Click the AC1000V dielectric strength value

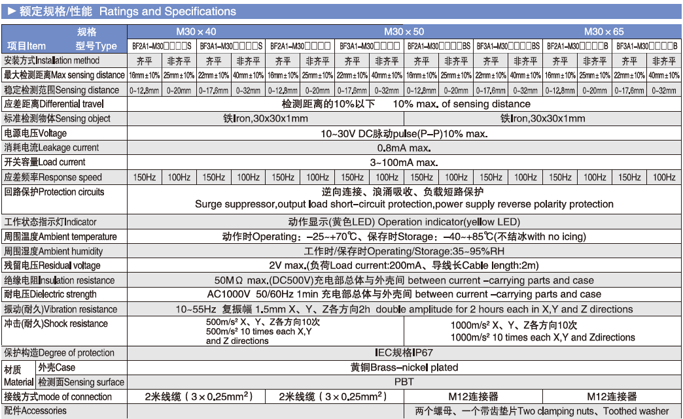pyautogui.click(x=404, y=294)
